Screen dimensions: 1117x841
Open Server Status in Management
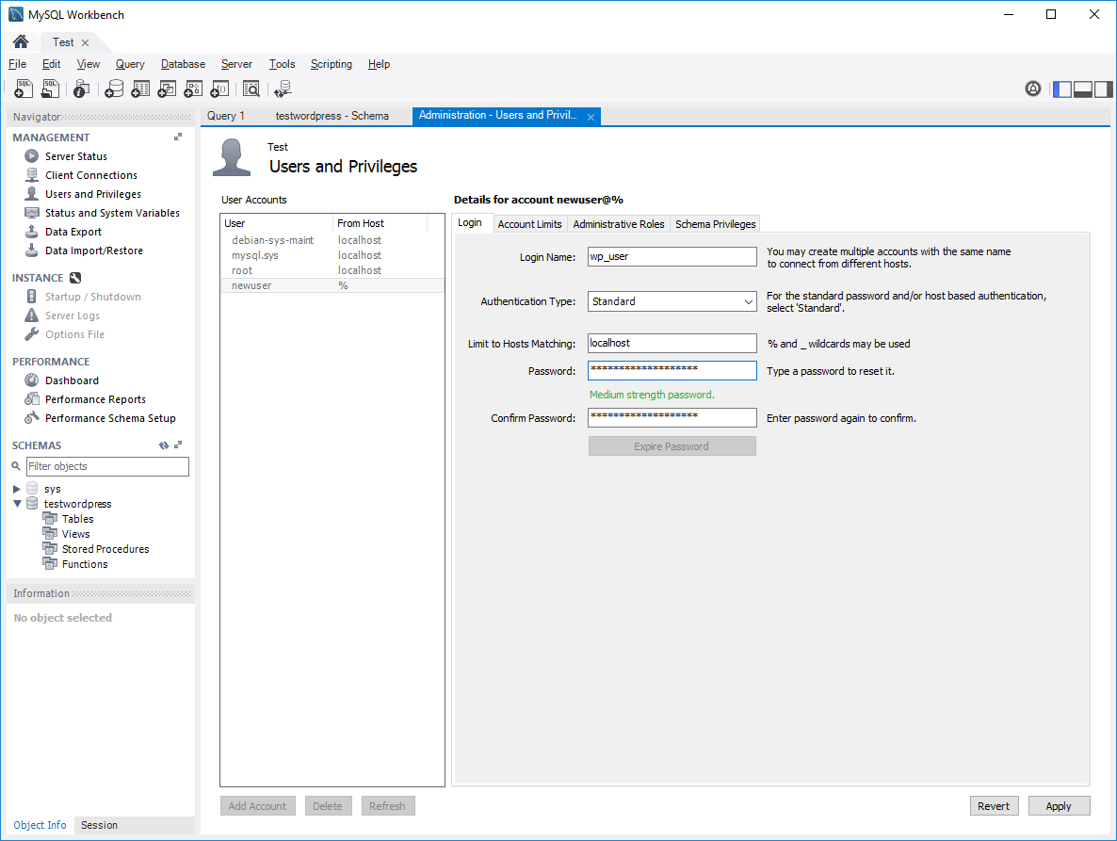click(x=75, y=156)
